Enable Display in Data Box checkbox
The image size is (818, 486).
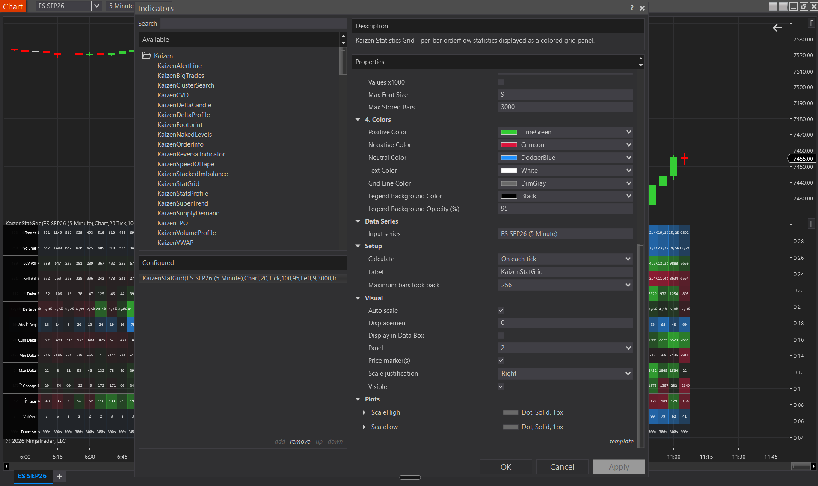[x=501, y=336]
